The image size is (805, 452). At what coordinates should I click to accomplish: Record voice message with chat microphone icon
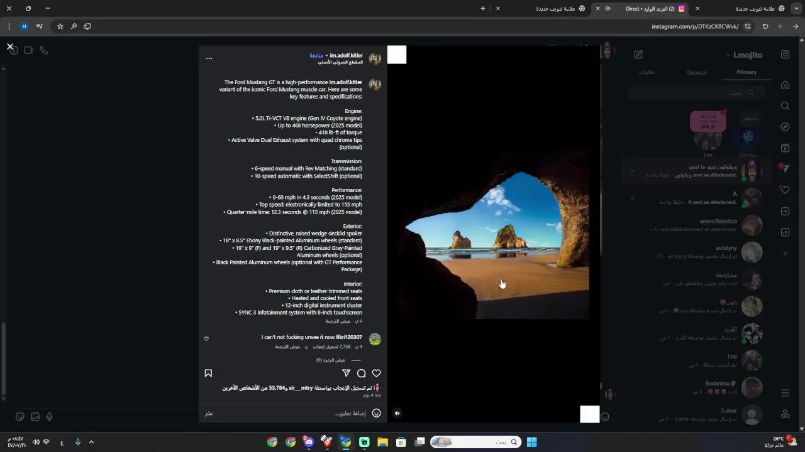pyautogui.click(x=49, y=417)
